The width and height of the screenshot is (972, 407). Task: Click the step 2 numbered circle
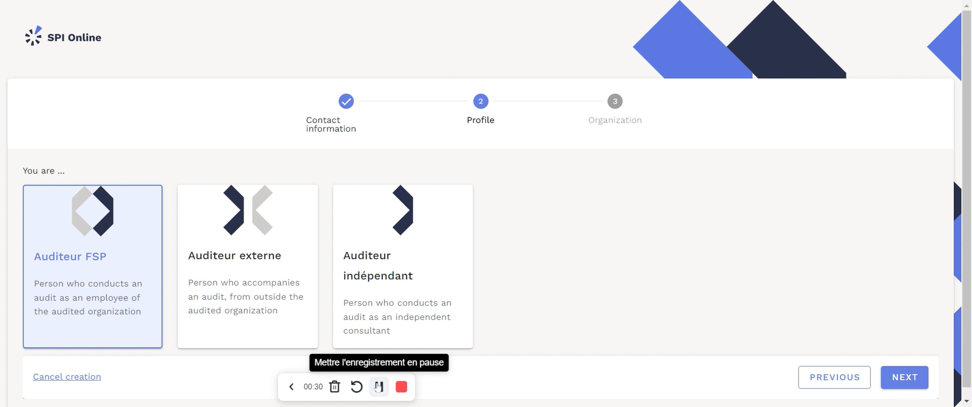click(480, 101)
